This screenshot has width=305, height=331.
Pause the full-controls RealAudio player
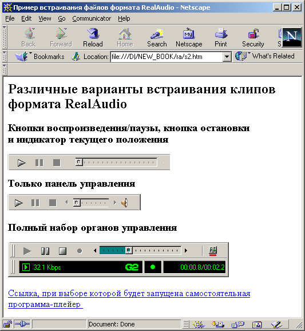point(45,251)
